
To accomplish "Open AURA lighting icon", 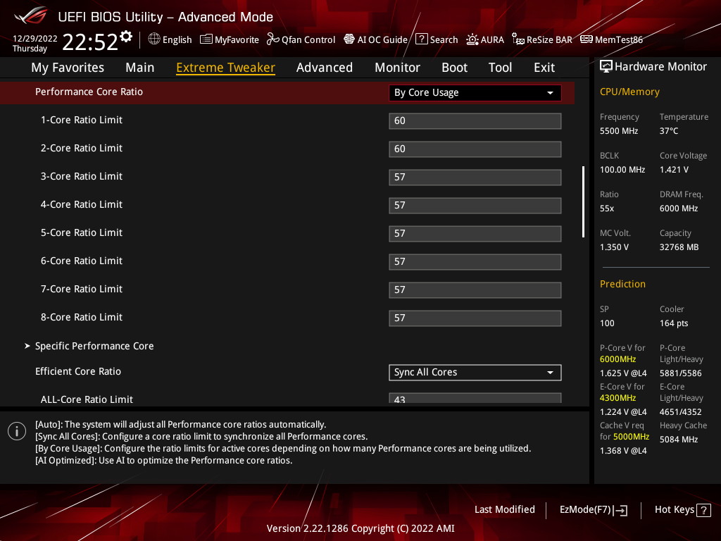I will [472, 39].
